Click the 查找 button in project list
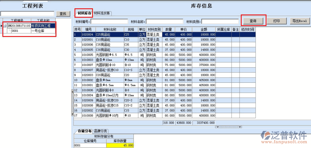The image size is (311, 148). 63,14
